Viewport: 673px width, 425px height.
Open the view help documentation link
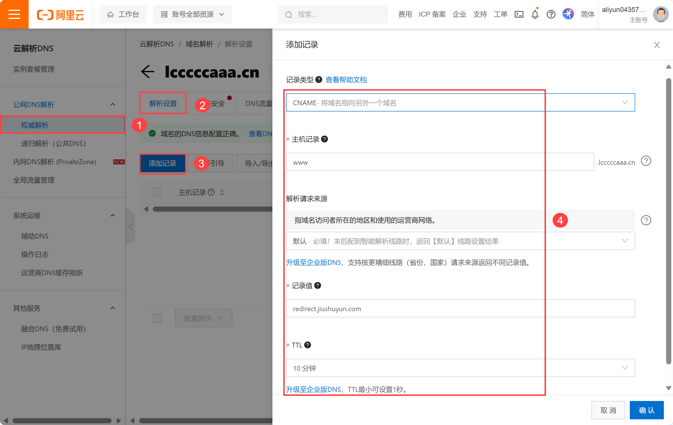(x=346, y=80)
